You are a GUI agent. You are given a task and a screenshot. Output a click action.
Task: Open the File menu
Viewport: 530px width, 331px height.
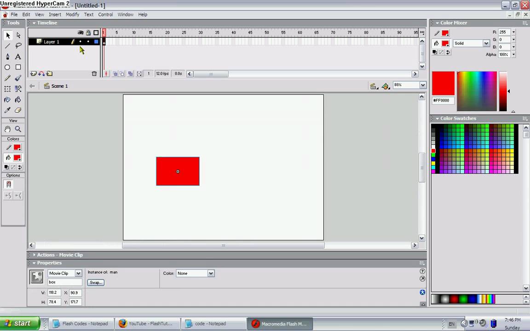pyautogui.click(x=14, y=15)
